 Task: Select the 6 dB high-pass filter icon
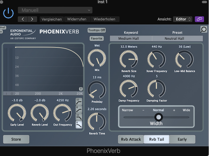(79, 109)
